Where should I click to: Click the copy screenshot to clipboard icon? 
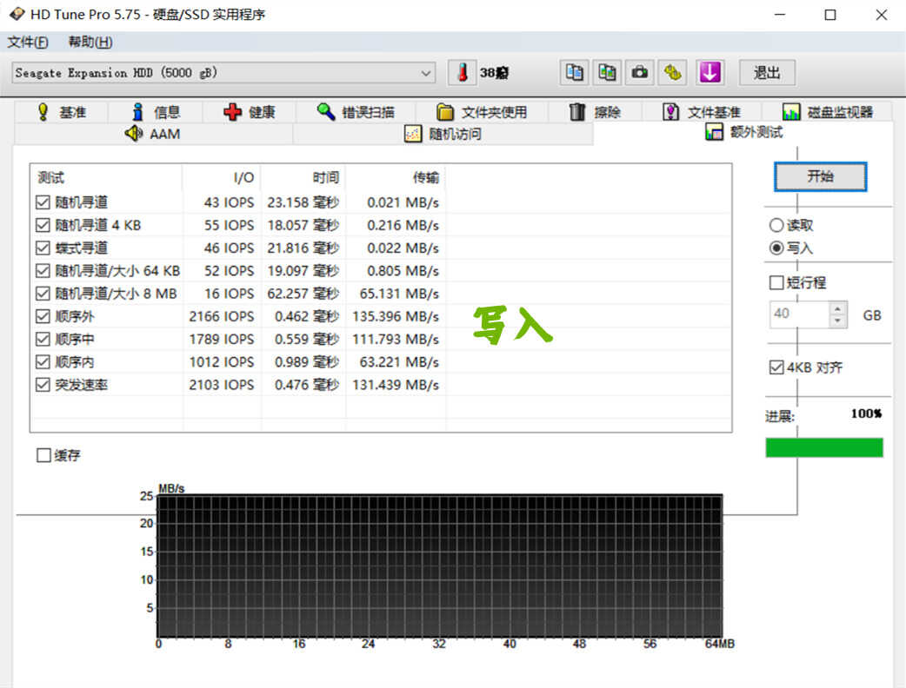(607, 73)
